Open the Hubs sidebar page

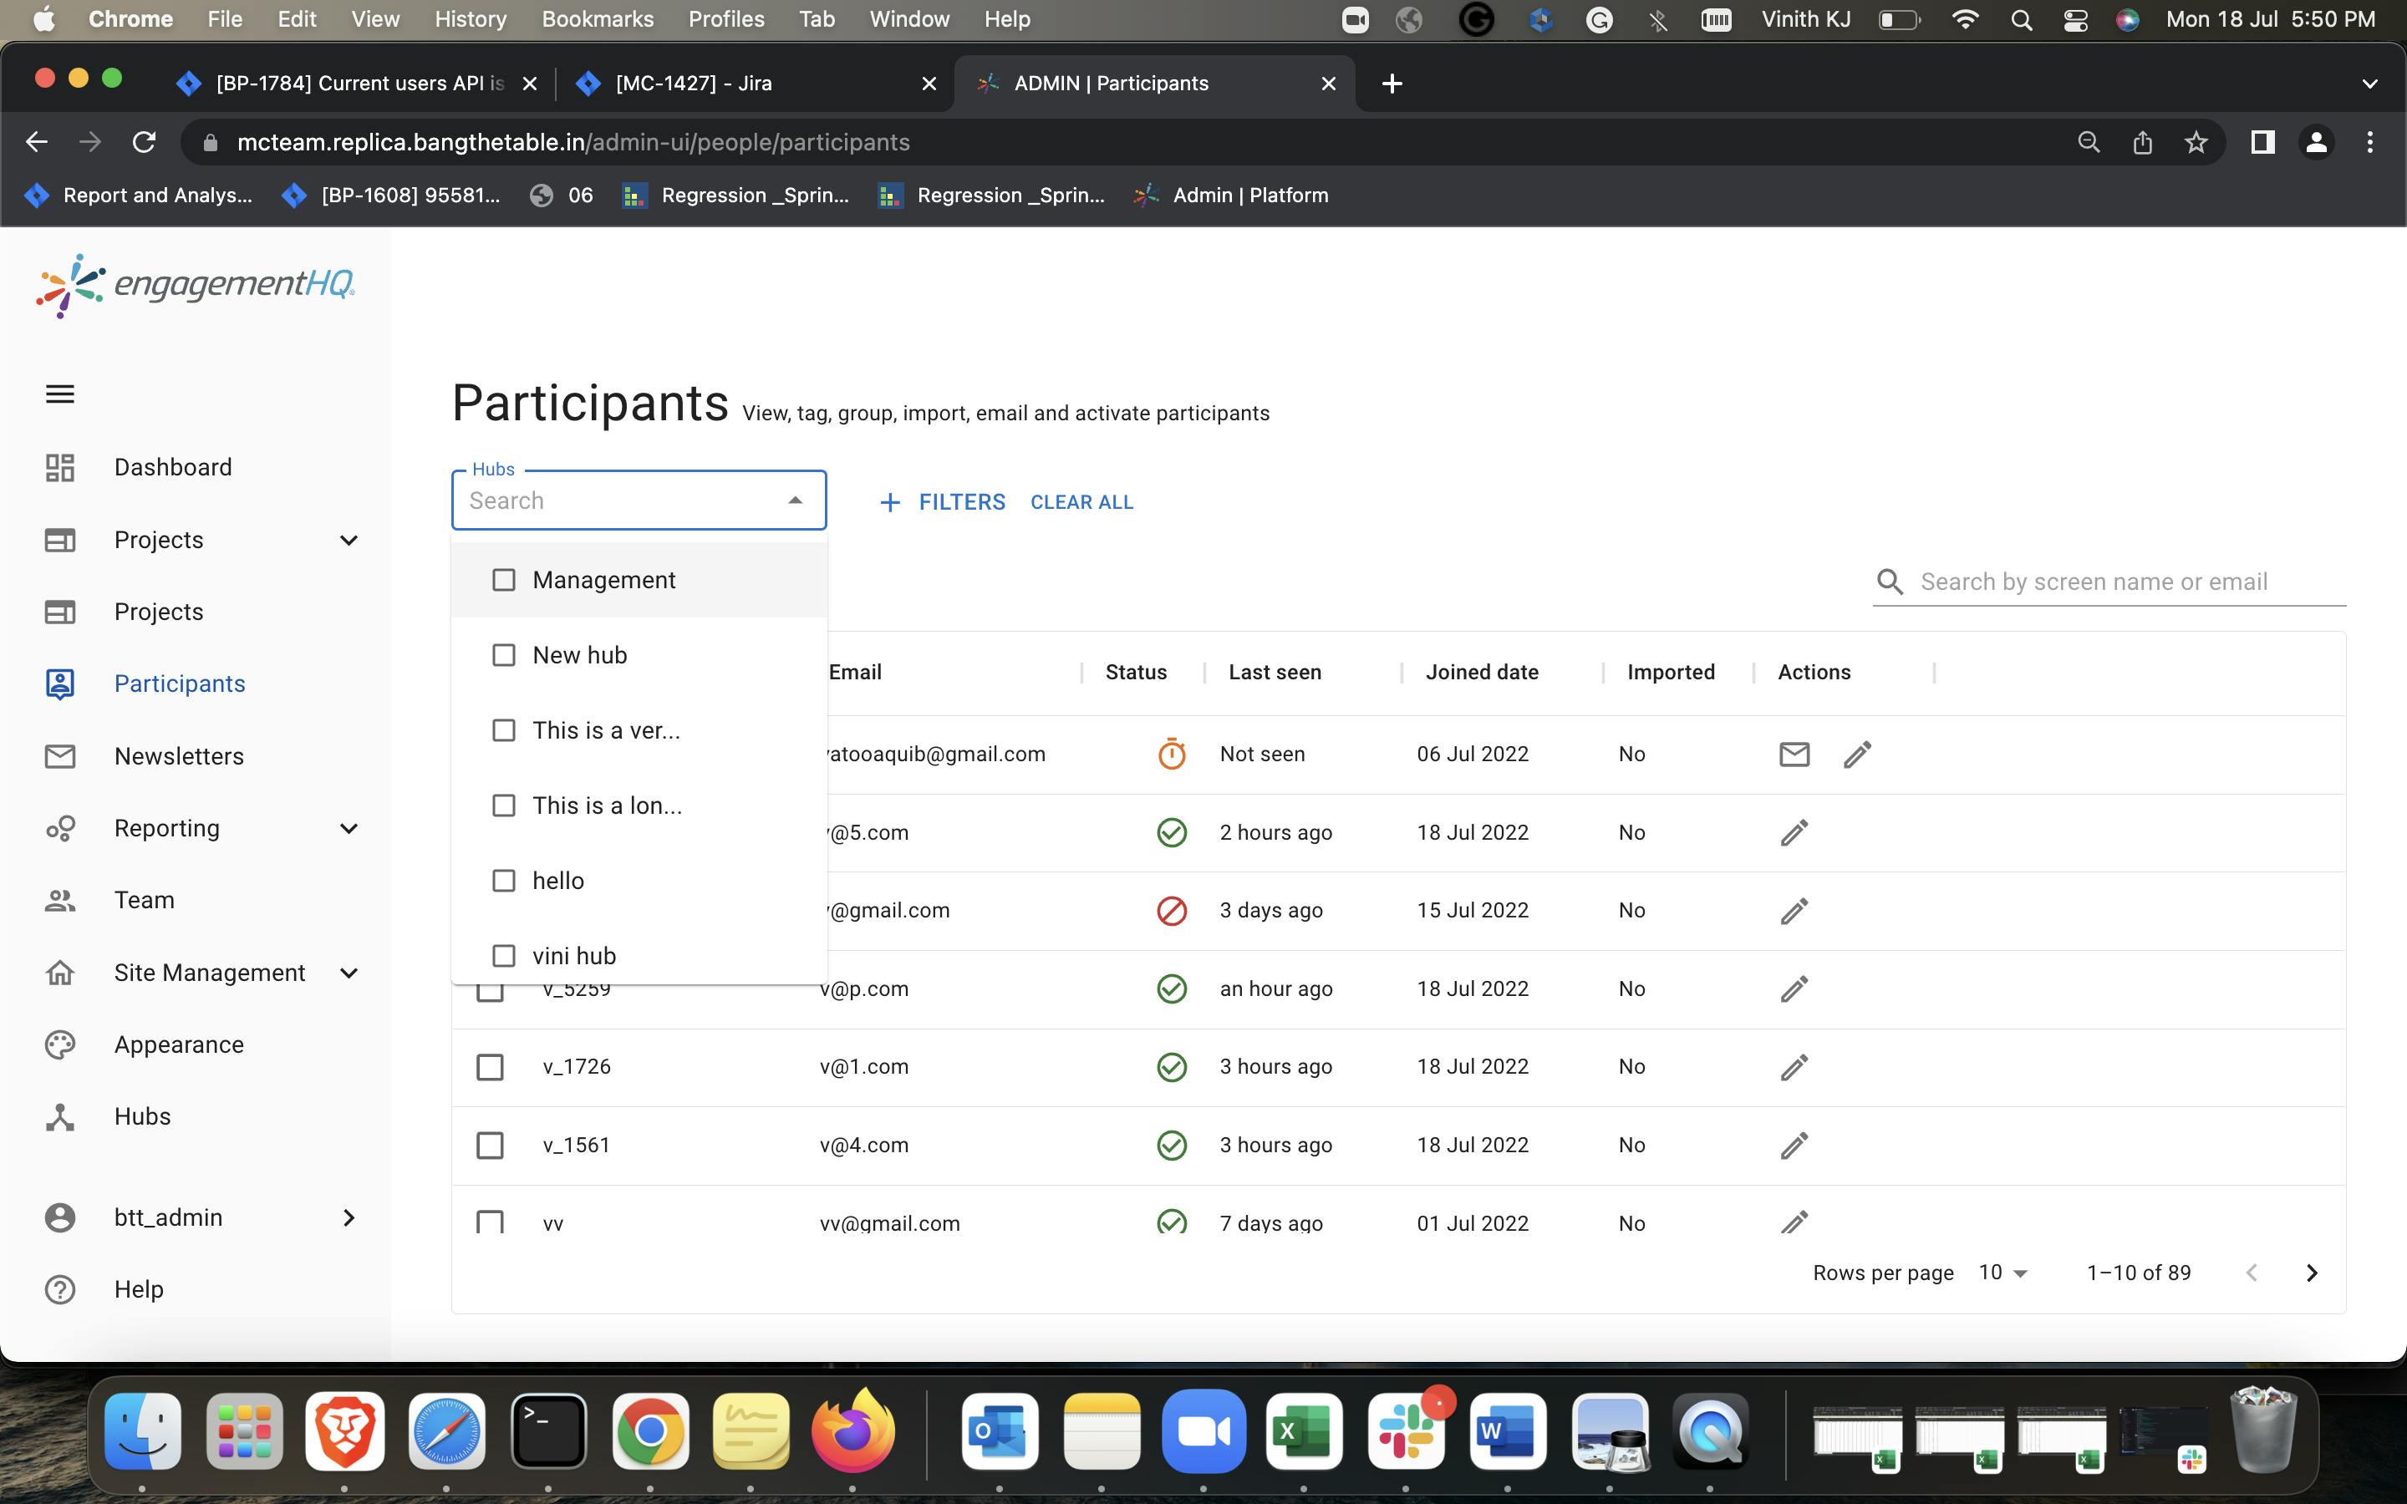pyautogui.click(x=142, y=1116)
